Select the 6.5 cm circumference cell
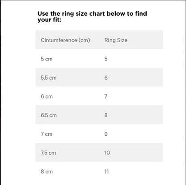Screen dimensions: 186x185 pos(49,115)
